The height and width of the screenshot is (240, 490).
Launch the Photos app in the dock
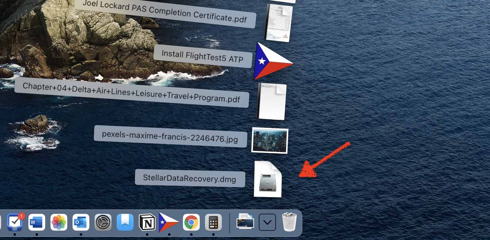click(x=59, y=222)
